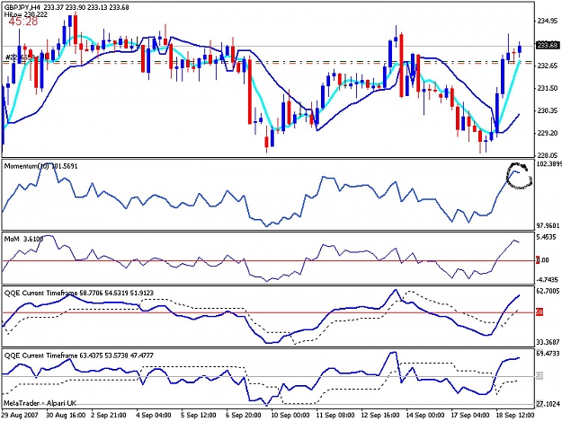The height and width of the screenshot is (421, 562).
Task: Select the QQE label with 63.4375 values
Action: point(79,355)
